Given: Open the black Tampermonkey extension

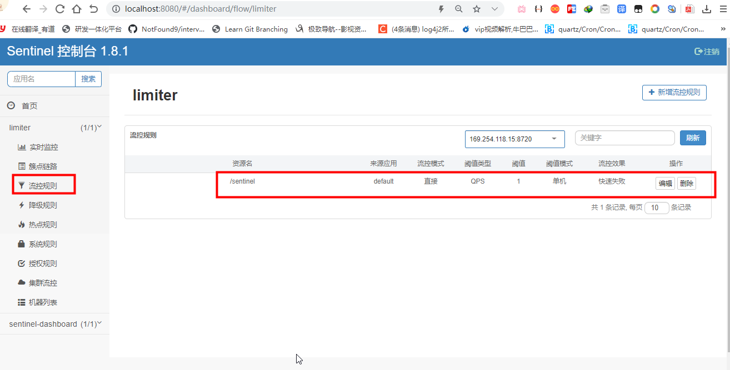Looking at the screenshot, I should coord(638,9).
